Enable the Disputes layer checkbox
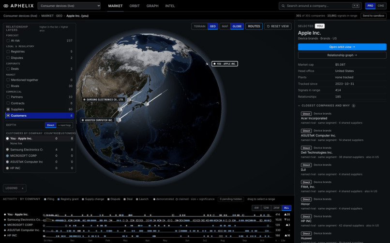This screenshot has height=243, width=390. pyautogui.click(x=8, y=58)
